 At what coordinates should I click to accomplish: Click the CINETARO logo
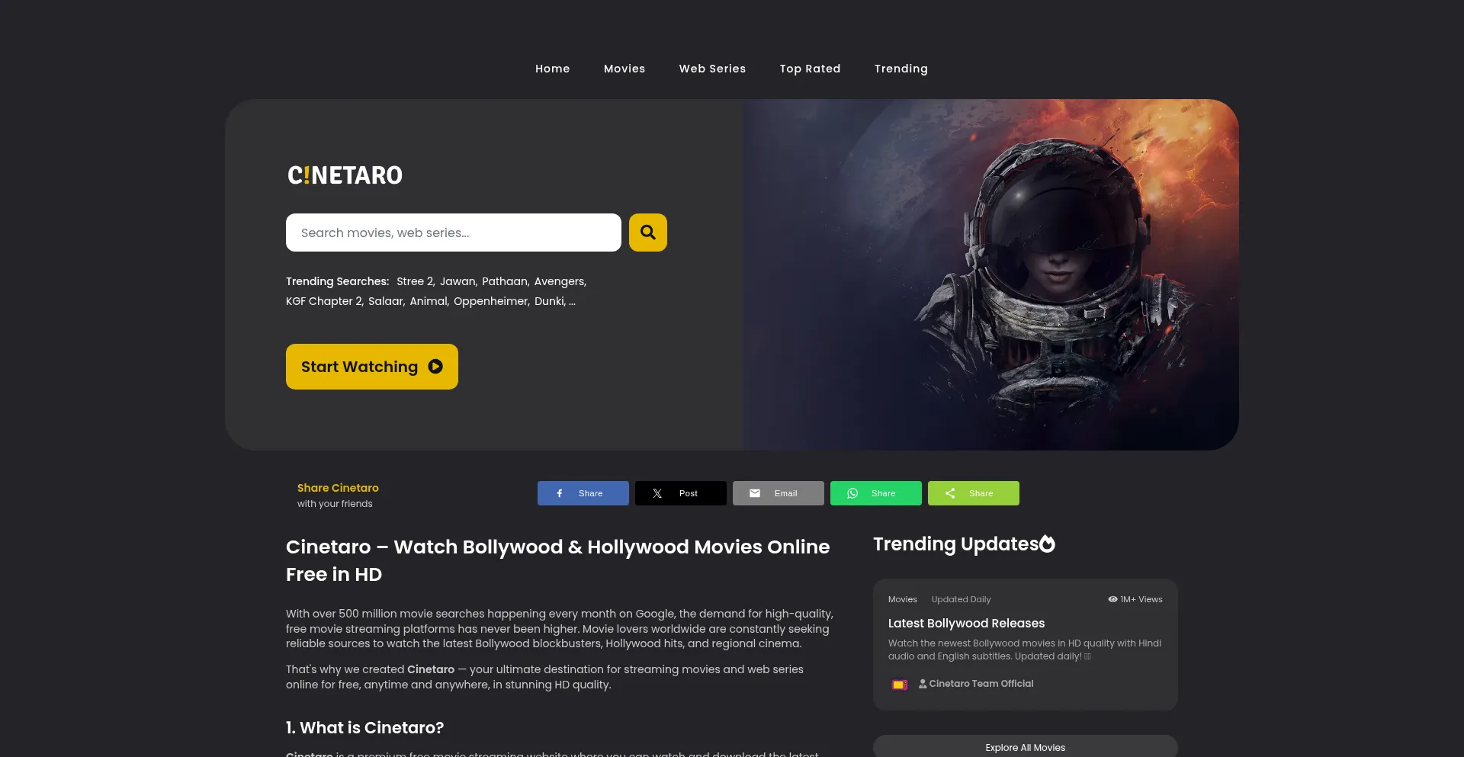point(345,175)
